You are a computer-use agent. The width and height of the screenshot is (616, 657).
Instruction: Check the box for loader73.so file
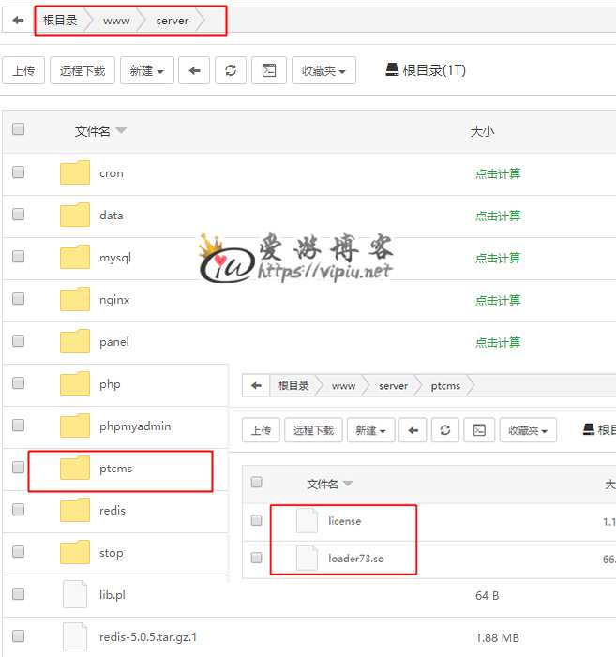[x=257, y=558]
